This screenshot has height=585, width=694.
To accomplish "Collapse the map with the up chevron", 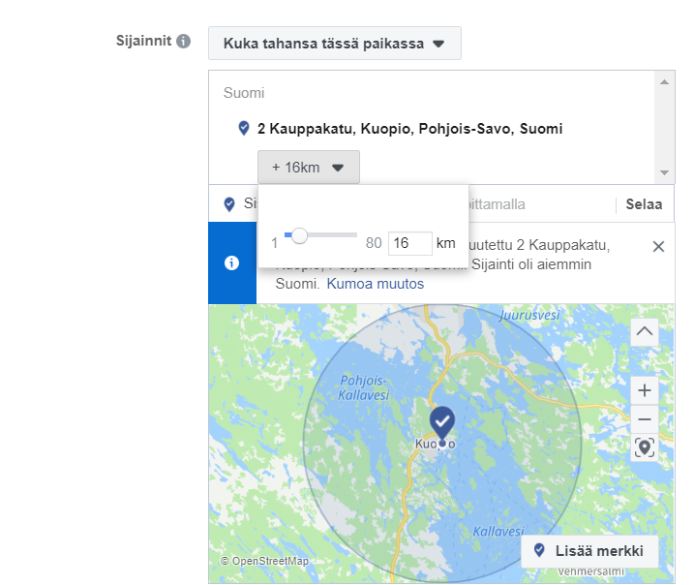I will point(645,331).
